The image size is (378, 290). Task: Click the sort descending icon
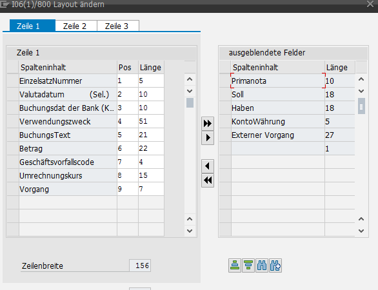(248, 266)
